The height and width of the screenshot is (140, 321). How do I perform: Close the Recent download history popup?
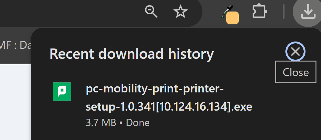(295, 52)
